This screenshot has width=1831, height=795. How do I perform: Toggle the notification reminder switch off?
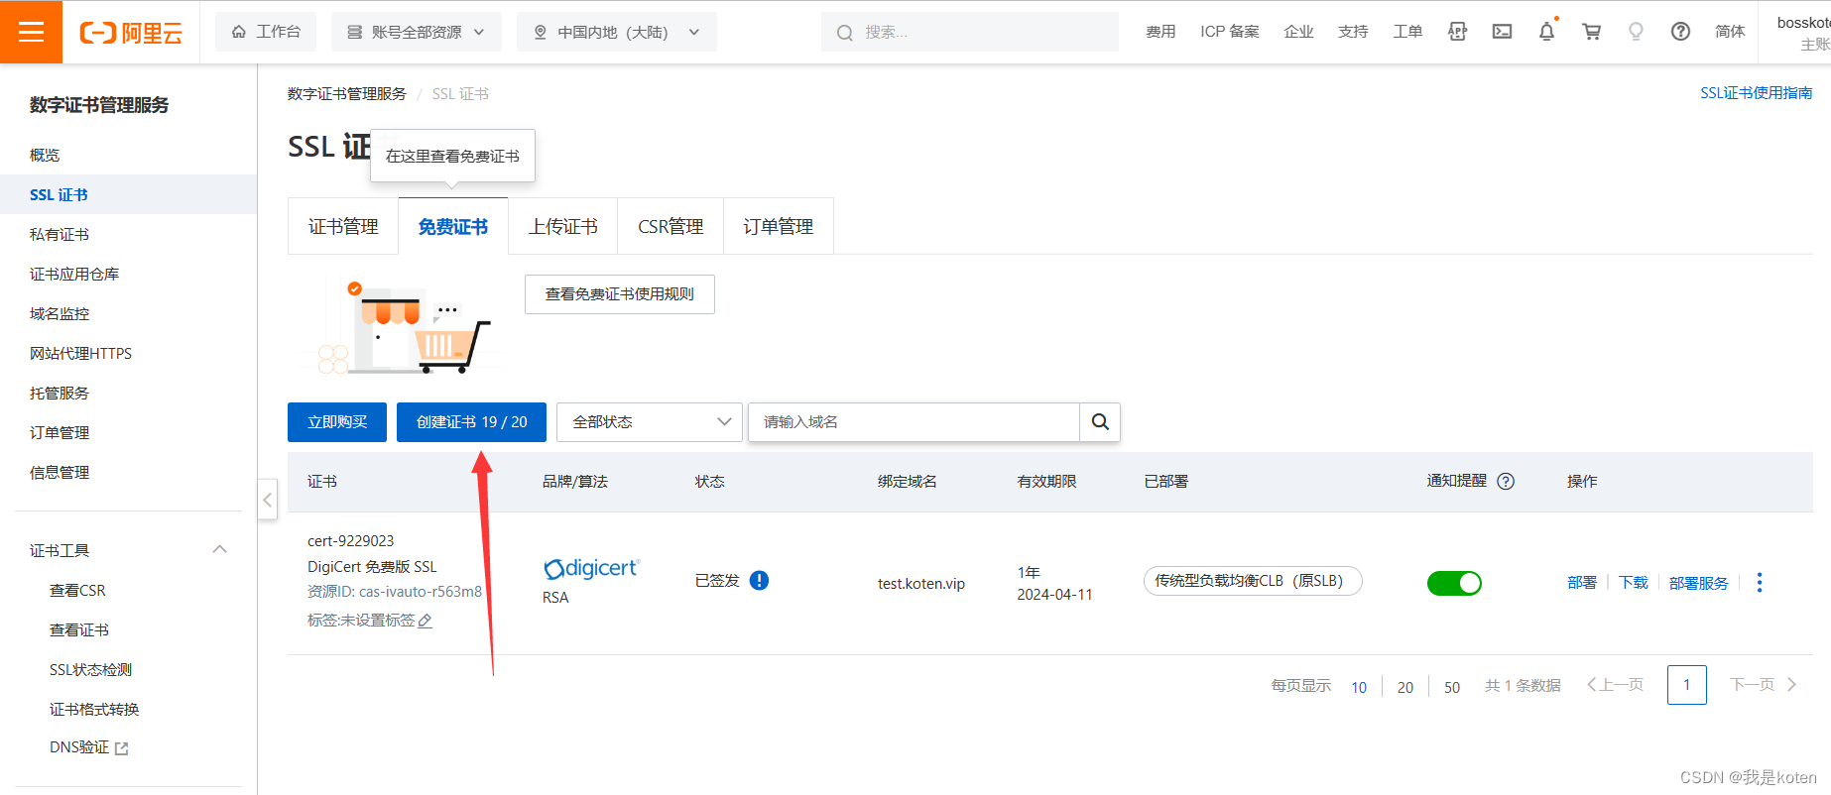1454,583
